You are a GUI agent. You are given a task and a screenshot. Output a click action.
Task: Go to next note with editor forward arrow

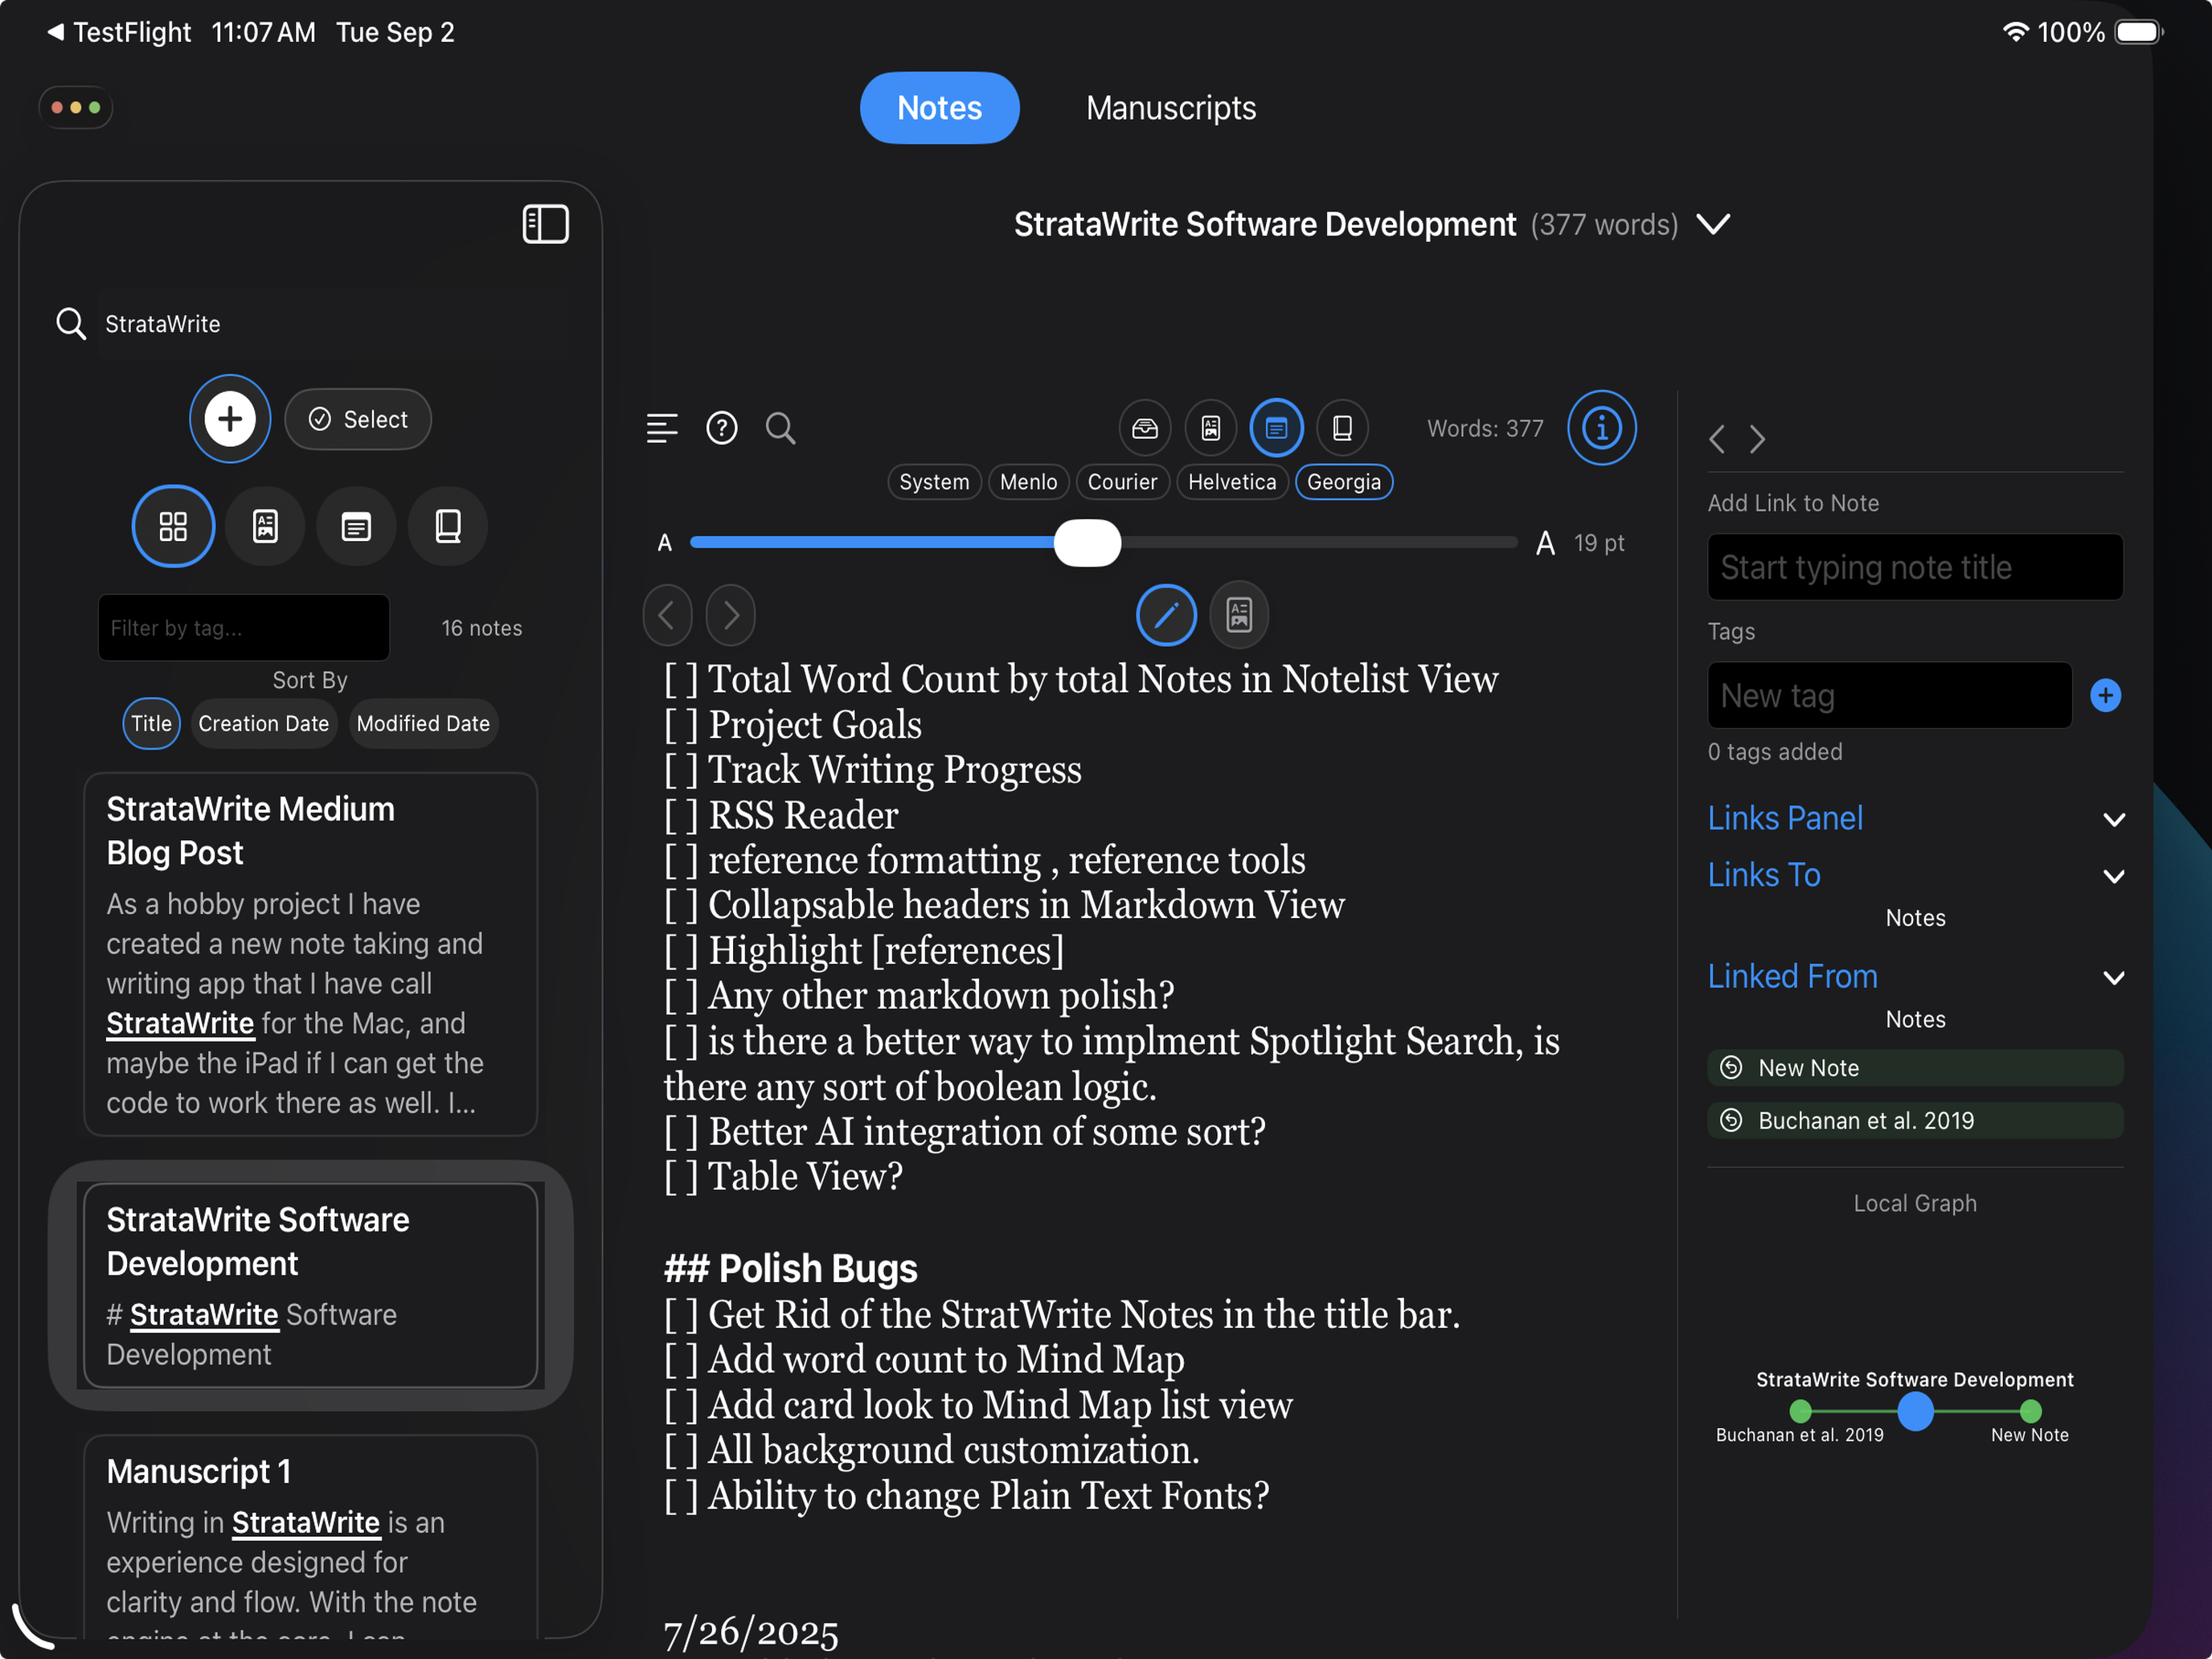pos(730,615)
